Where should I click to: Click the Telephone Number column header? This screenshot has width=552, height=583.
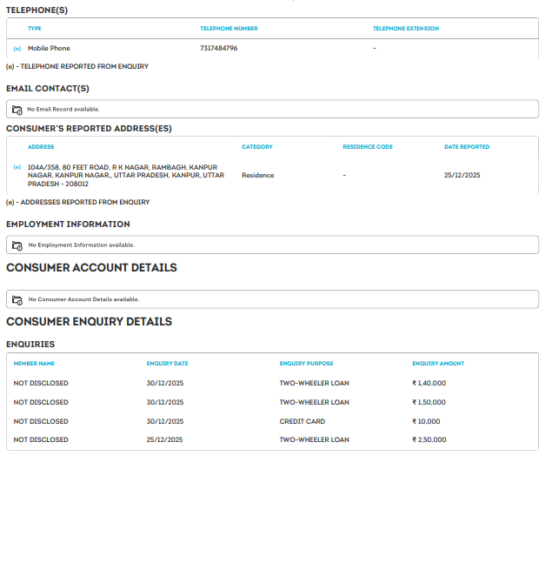tap(229, 29)
